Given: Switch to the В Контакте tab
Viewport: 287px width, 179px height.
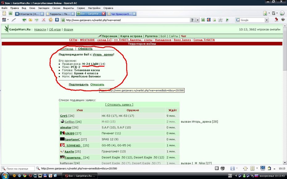Looking at the screenshot, I should pos(29,14).
